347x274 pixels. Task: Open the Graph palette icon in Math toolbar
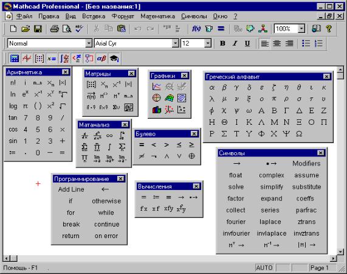tap(27, 58)
